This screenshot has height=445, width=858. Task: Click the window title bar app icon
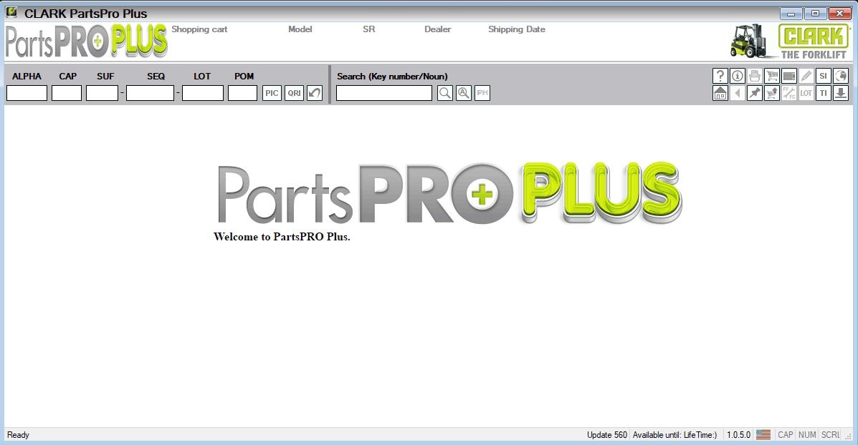pyautogui.click(x=11, y=12)
